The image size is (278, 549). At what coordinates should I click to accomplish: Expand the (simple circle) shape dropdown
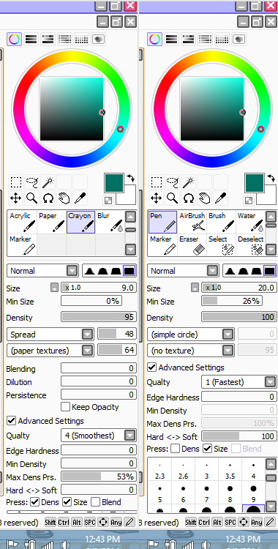(191, 335)
